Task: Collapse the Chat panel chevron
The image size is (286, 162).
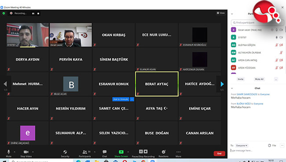Action: click(232, 88)
